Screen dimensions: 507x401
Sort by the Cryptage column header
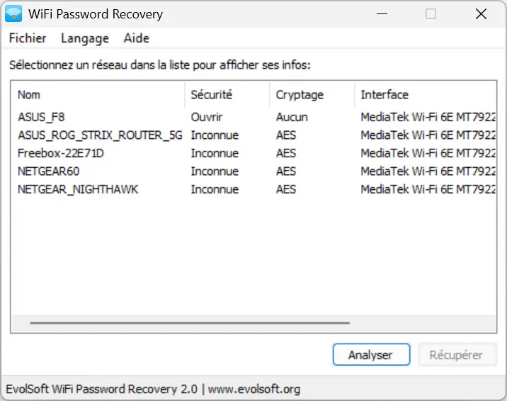(x=312, y=95)
